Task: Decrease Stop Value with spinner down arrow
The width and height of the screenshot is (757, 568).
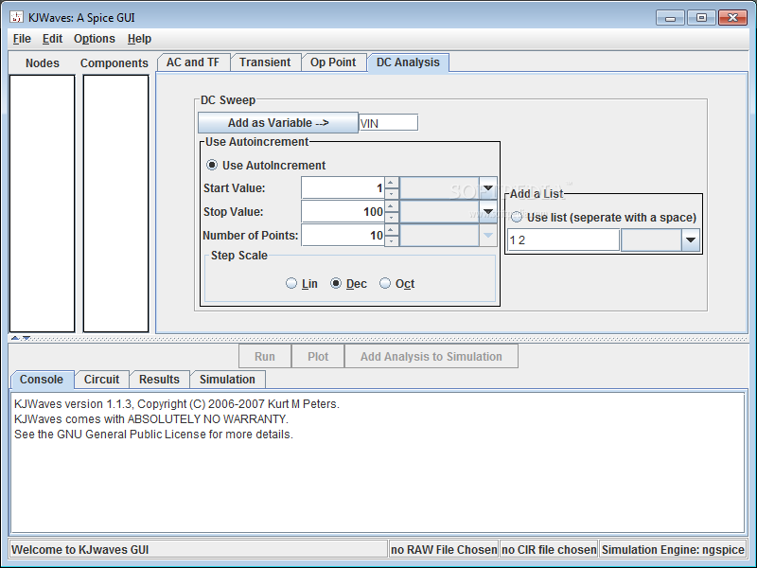Action: click(x=392, y=218)
